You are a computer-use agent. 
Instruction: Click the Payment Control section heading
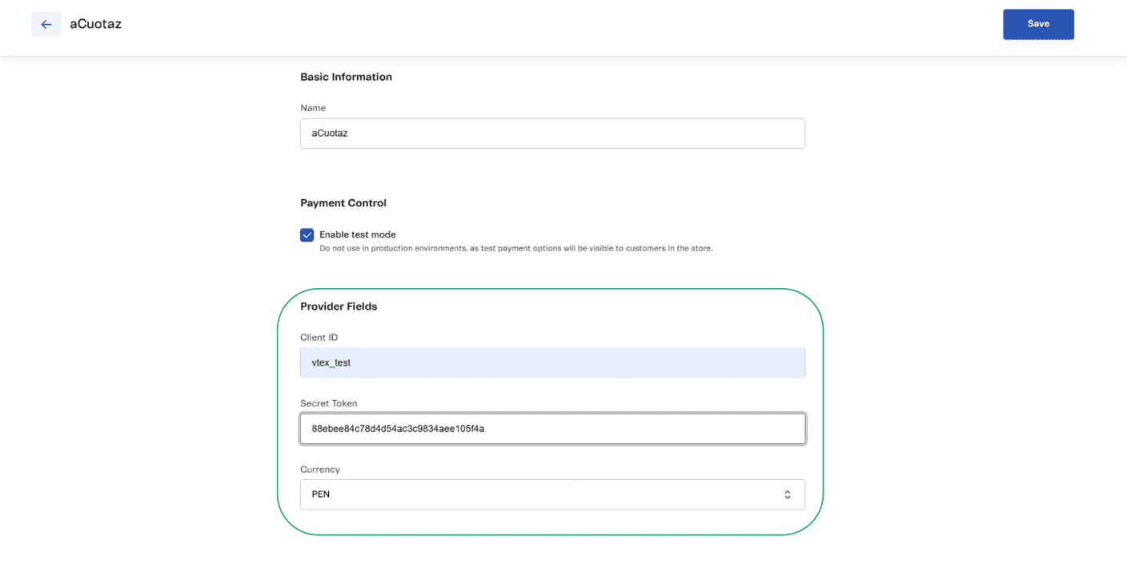[x=343, y=202]
